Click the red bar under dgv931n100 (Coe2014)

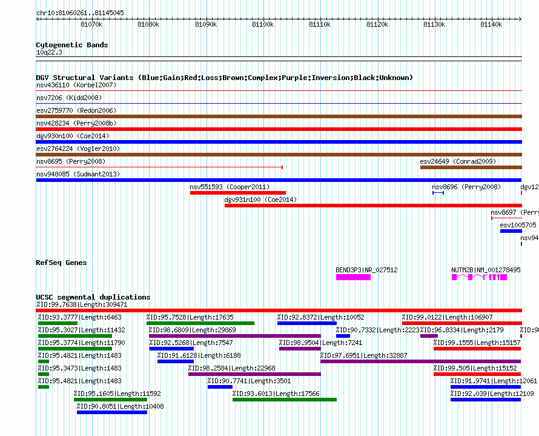(x=373, y=206)
